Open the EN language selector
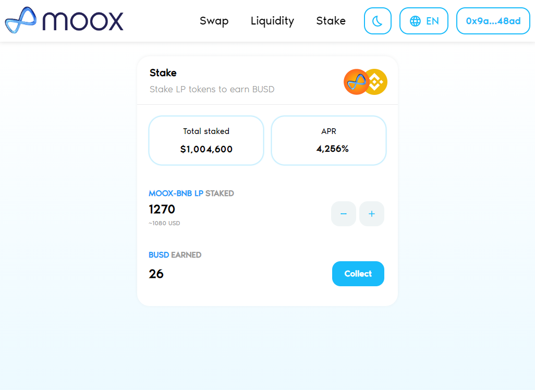Image resolution: width=535 pixels, height=390 pixels. [x=424, y=21]
